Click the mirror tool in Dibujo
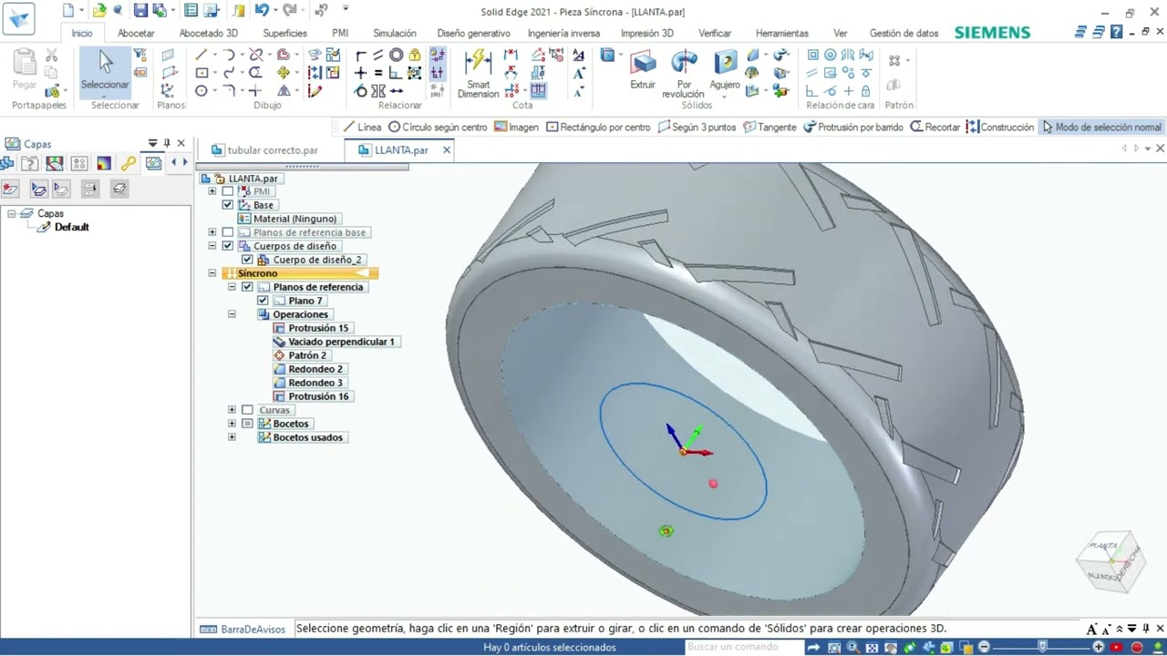 (x=284, y=91)
